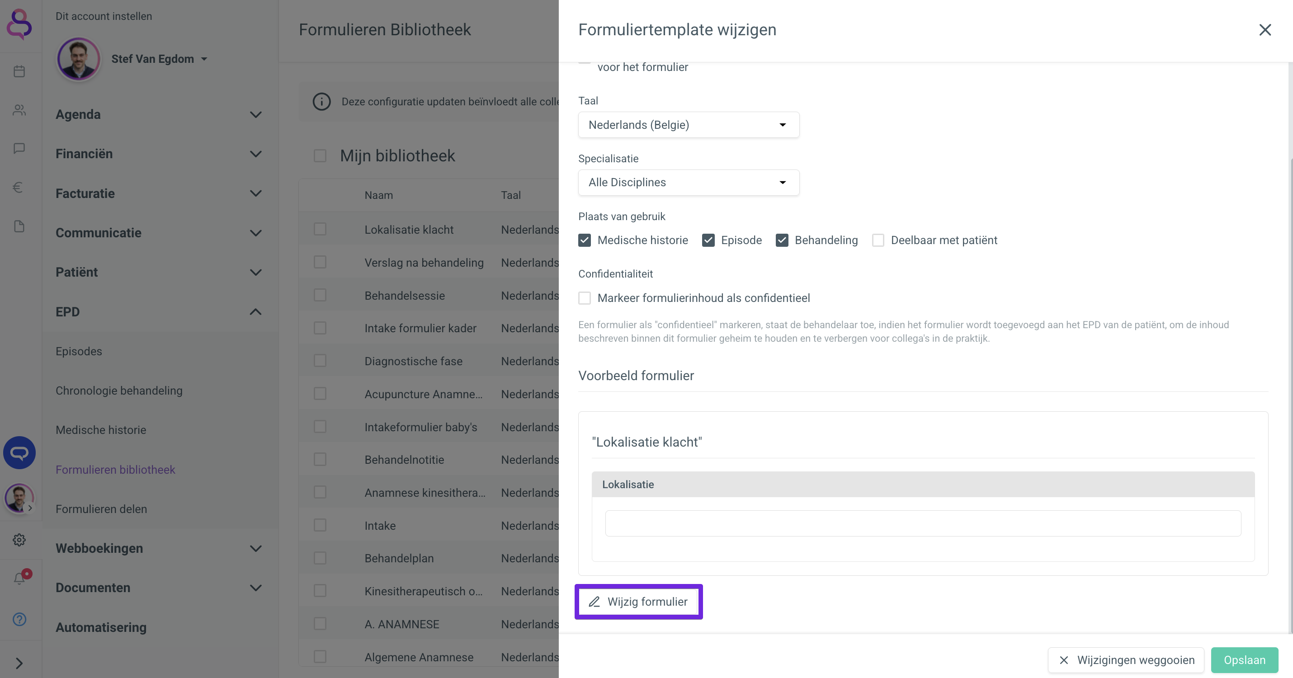Click Wijzigingen weggooien button
The width and height of the screenshot is (1293, 678).
tap(1125, 660)
